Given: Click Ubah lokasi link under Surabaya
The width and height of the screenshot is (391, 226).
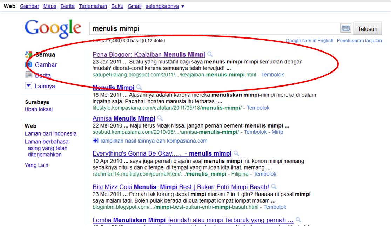Looking at the screenshot, I should pos(39,109).
